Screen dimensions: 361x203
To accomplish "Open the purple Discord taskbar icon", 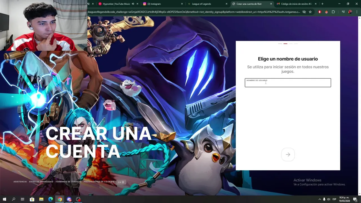I will [x=69, y=199].
